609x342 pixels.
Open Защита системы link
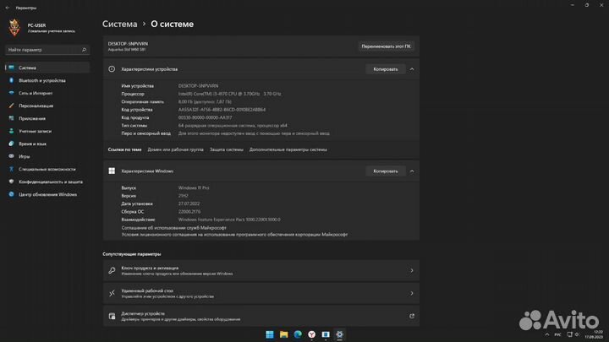tap(227, 149)
